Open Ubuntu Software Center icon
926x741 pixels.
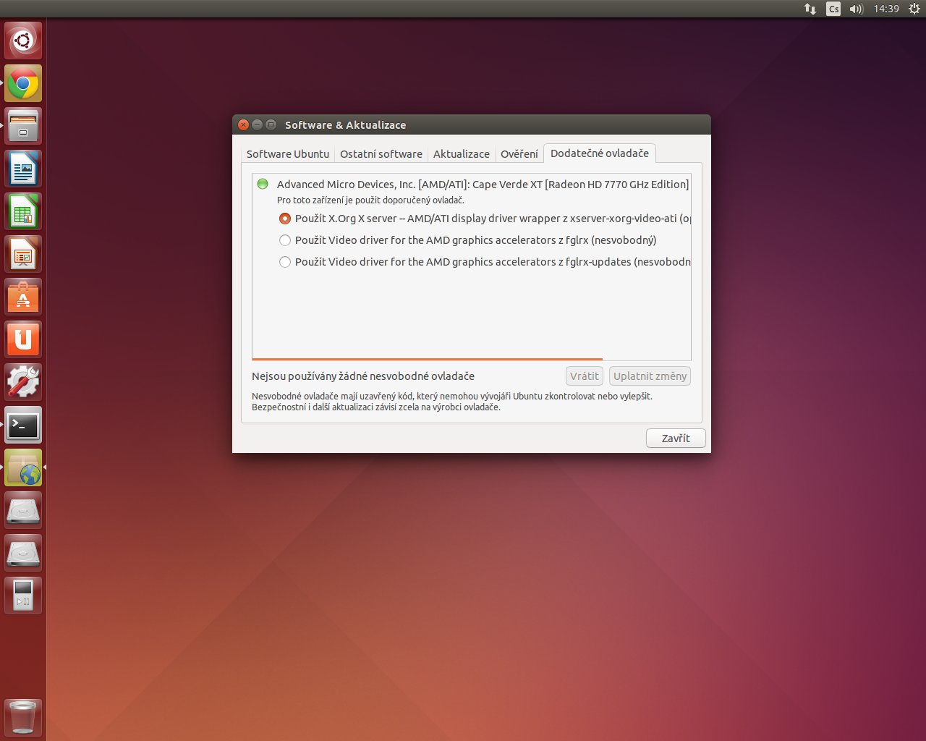click(x=23, y=297)
